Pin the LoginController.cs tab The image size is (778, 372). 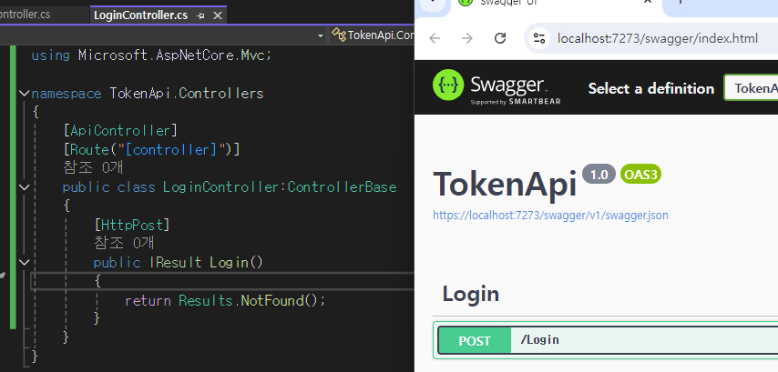(201, 15)
